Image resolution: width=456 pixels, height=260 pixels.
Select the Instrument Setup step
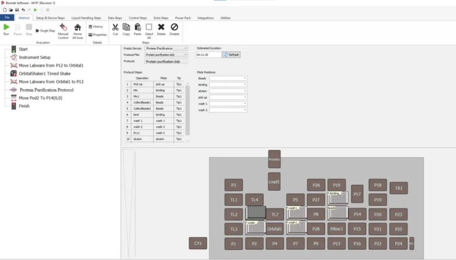[x=34, y=57]
